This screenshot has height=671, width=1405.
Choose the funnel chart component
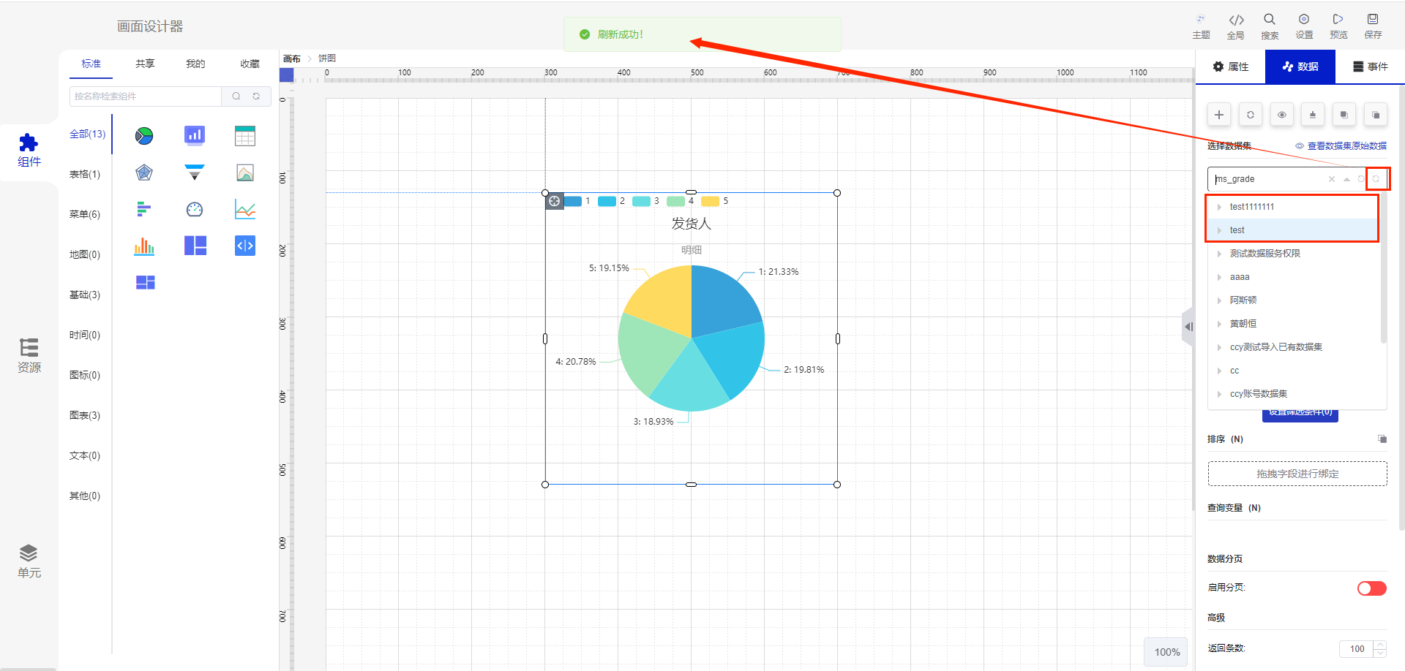pos(195,173)
